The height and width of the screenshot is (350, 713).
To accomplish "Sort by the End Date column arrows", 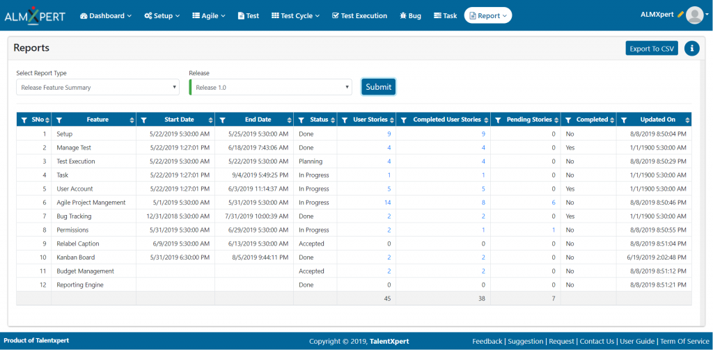I will pos(289,120).
